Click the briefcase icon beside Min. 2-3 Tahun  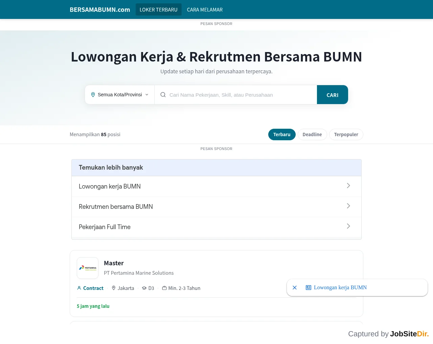164,288
